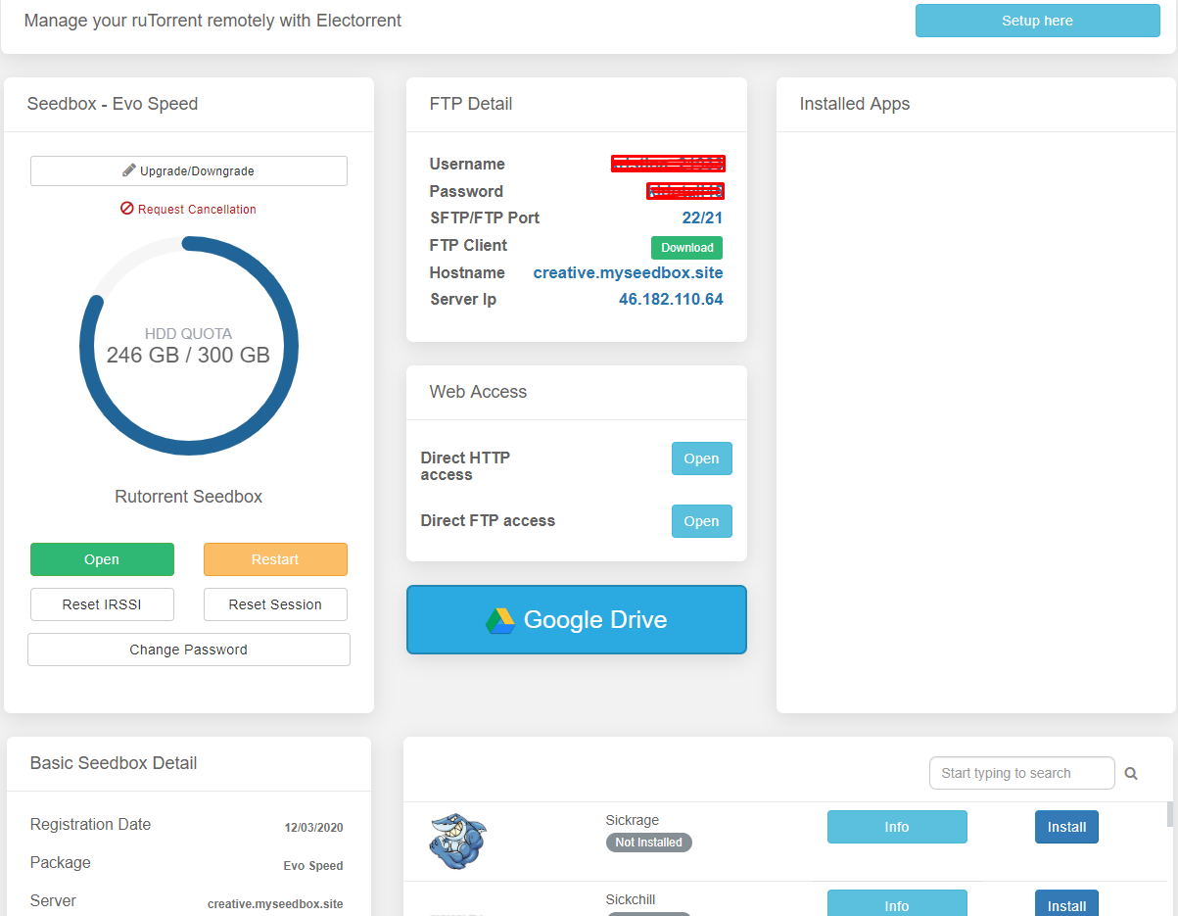Click the Reset IRSSI button
1178x916 pixels.
tap(102, 604)
